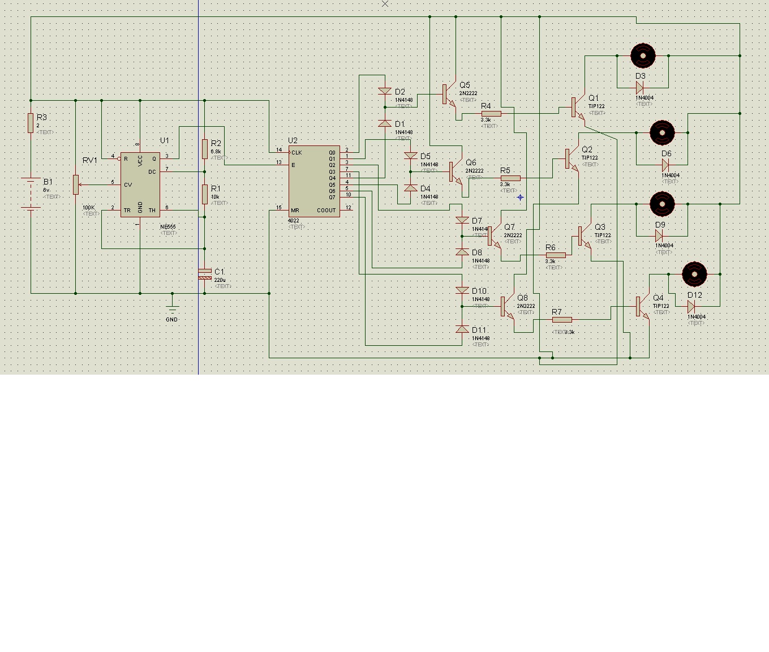Select diode D10 symbol
The height and width of the screenshot is (652, 769).
462,290
